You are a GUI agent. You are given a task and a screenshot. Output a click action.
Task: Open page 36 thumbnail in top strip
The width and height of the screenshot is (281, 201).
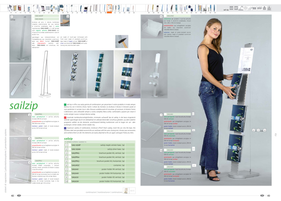pyautogui.click(x=81, y=8)
